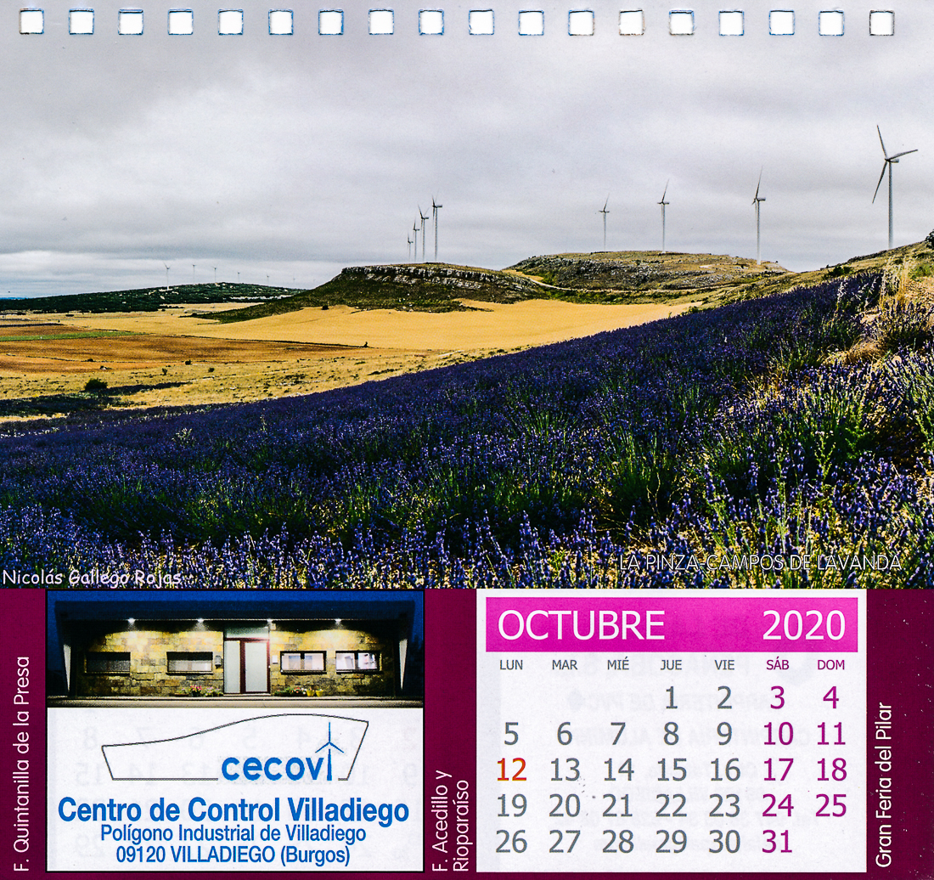The height and width of the screenshot is (880, 934).
Task: Click date 30 in the last week row
Action: coord(725,842)
